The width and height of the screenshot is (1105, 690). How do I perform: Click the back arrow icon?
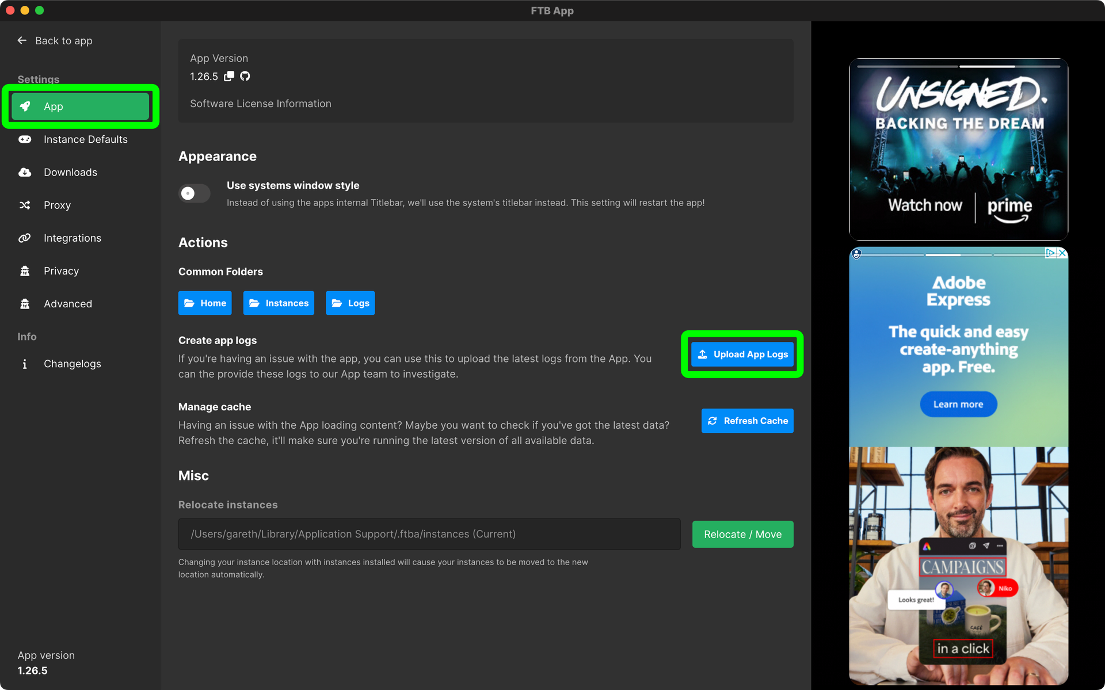(x=22, y=40)
